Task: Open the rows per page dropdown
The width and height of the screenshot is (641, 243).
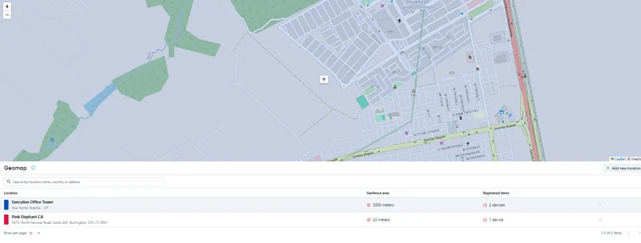Action: 35,233
